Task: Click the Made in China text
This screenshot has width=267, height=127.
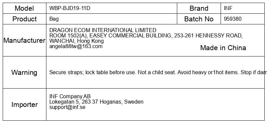Action: [x=223, y=48]
